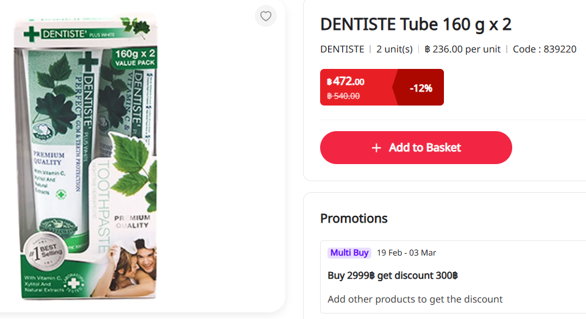Viewport: 586px width, 319px height.
Task: Click the Promotions section heading
Action: (x=354, y=218)
